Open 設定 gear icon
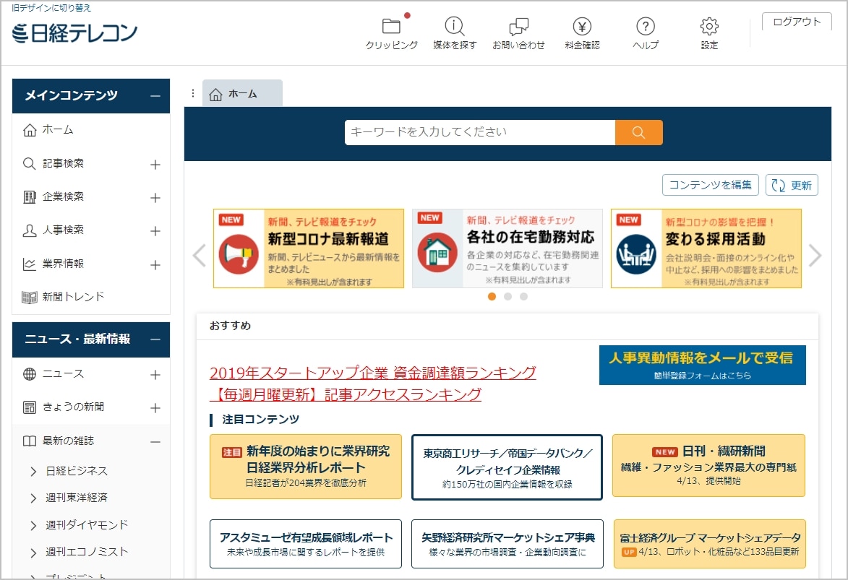 click(x=709, y=26)
